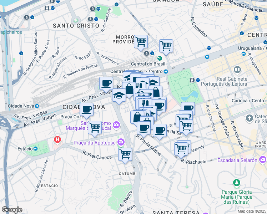Click the green train icon above Central do Brasil
This screenshot has height=214, width=267.
pos(160,58)
